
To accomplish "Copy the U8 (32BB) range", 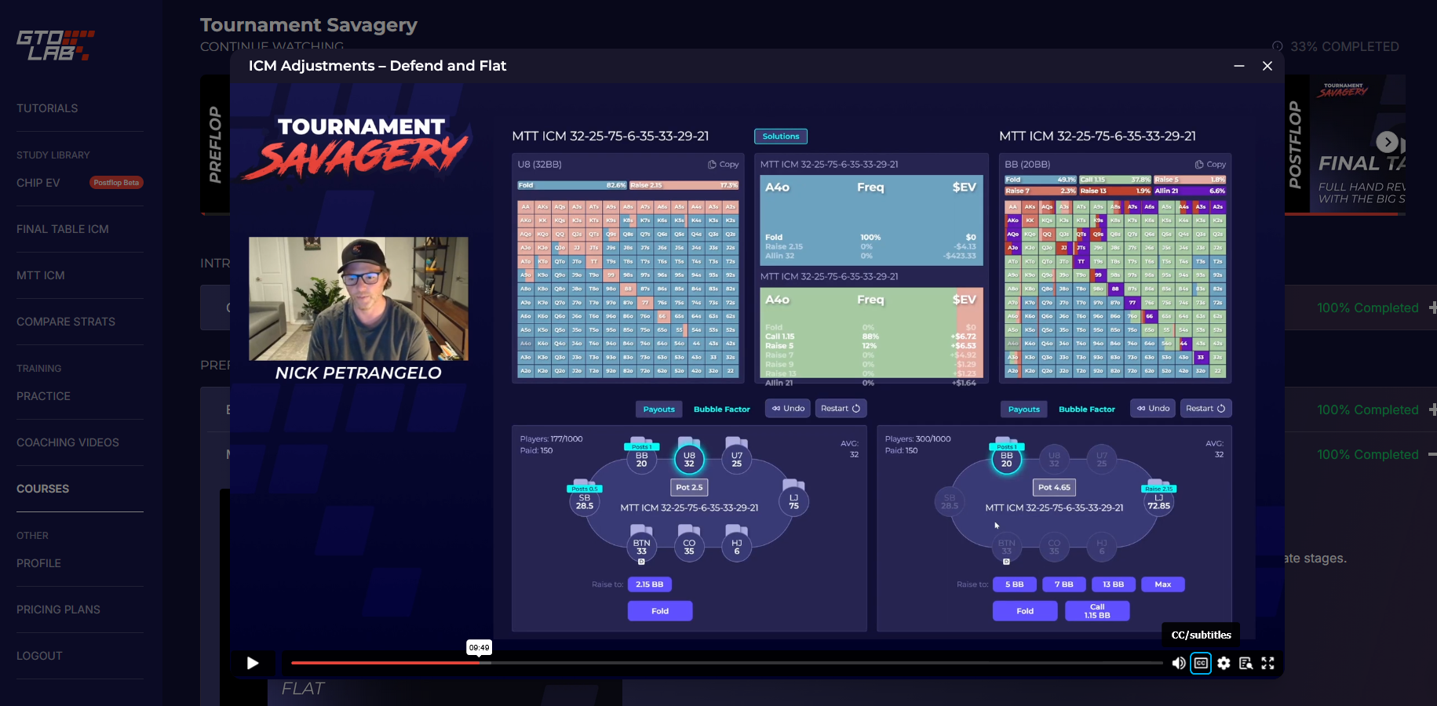I will 722,164.
